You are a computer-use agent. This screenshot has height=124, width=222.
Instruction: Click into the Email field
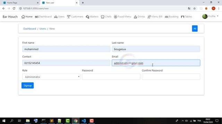[156, 63]
